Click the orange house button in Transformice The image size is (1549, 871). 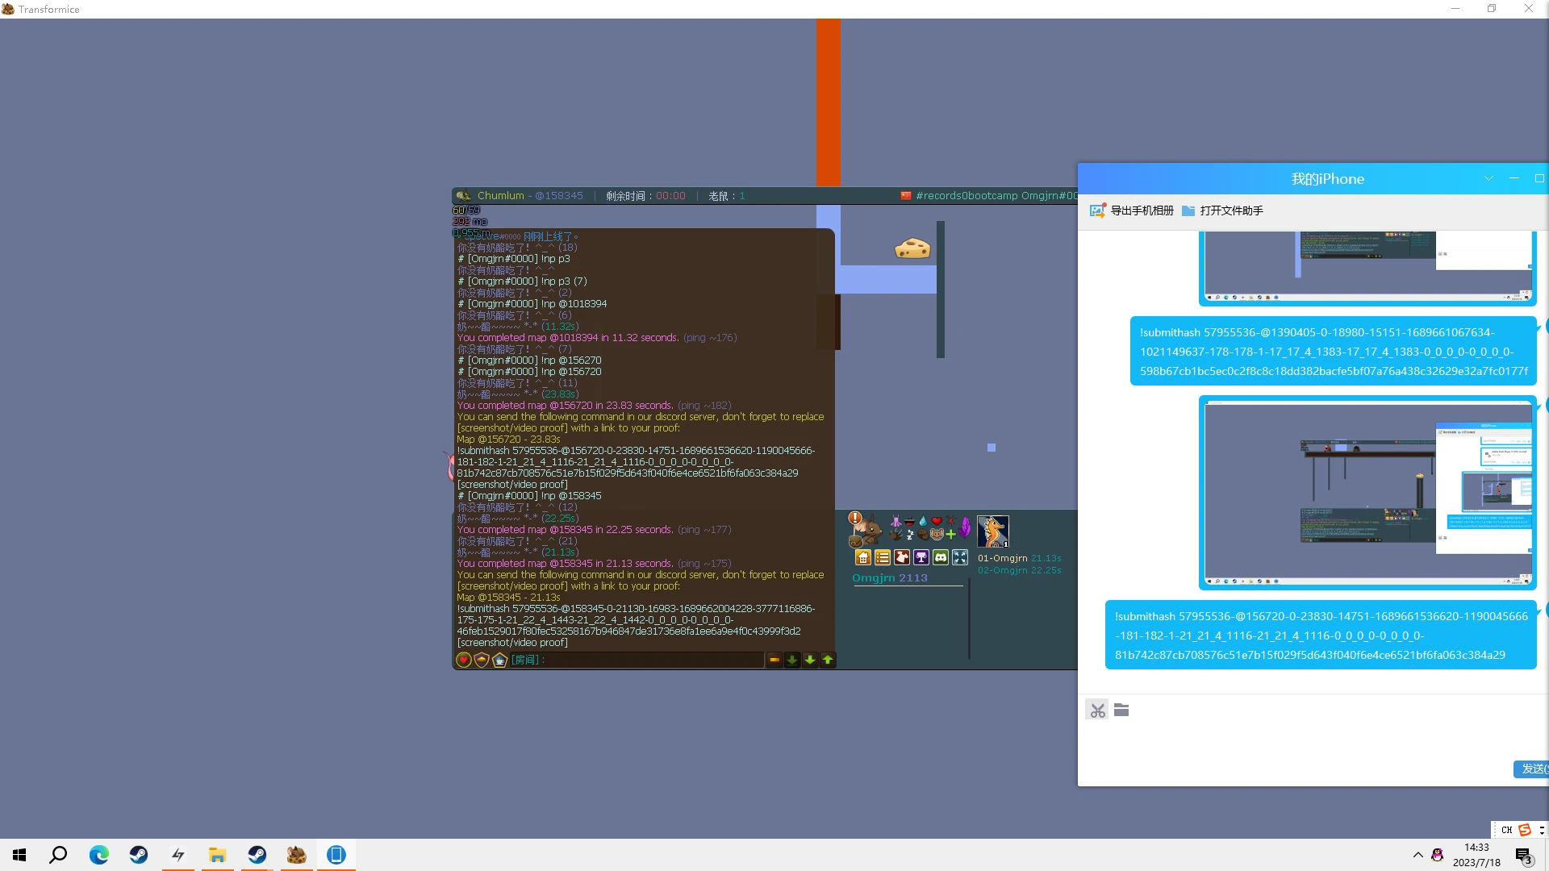pyautogui.click(x=862, y=557)
